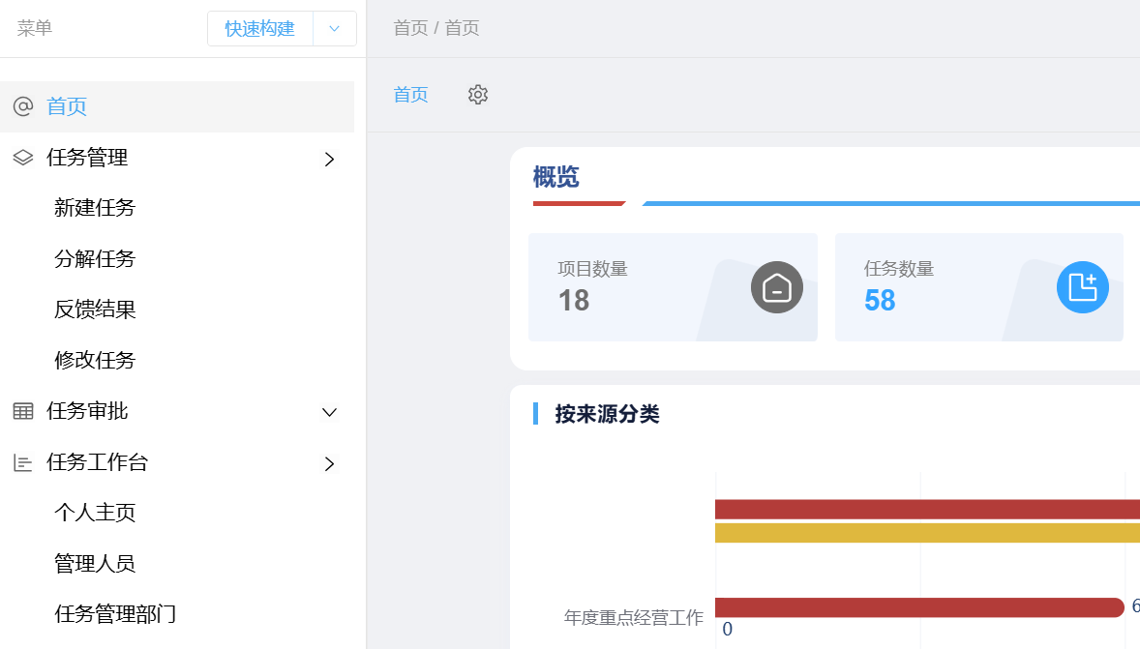Viewport: 1140px width, 649px height.
Task: Expand the 任务审批 chevron
Action: (329, 412)
